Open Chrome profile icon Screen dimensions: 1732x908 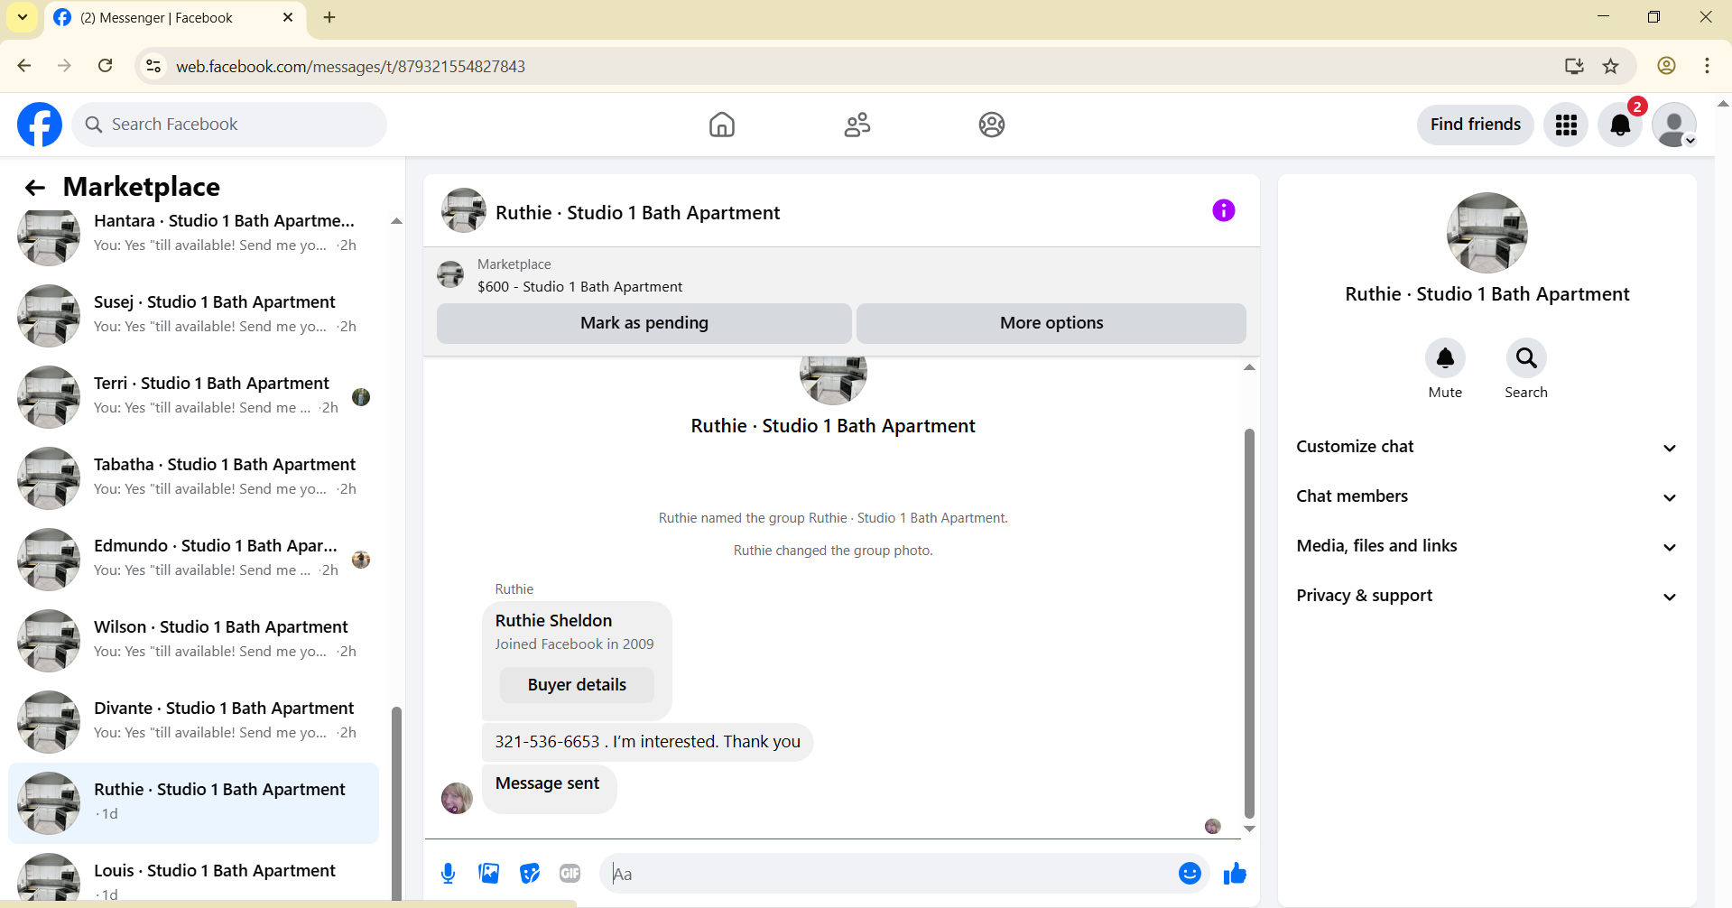coord(1667,66)
